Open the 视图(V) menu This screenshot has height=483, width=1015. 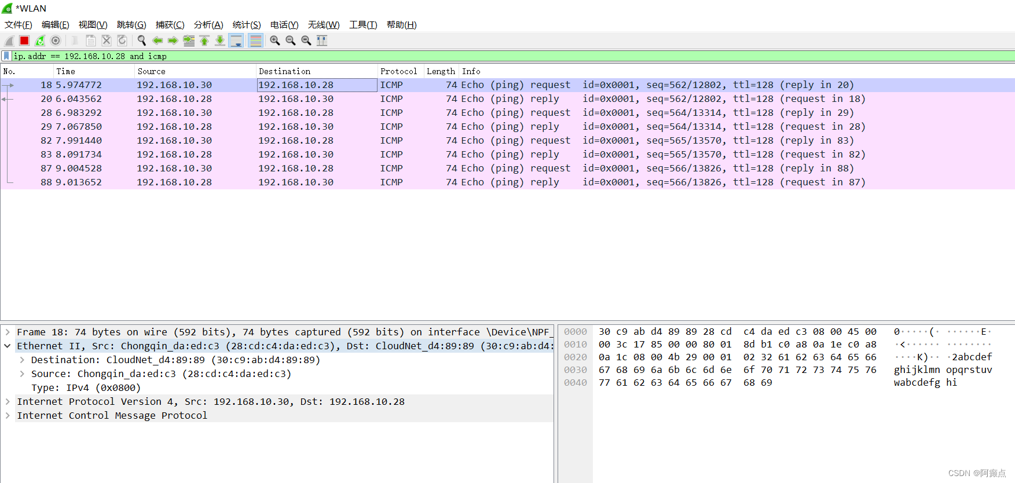pos(93,25)
